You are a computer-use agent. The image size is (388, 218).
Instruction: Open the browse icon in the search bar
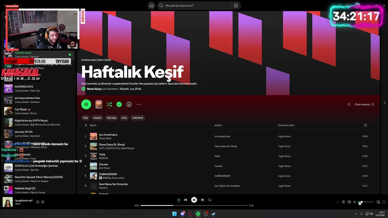[236, 5]
